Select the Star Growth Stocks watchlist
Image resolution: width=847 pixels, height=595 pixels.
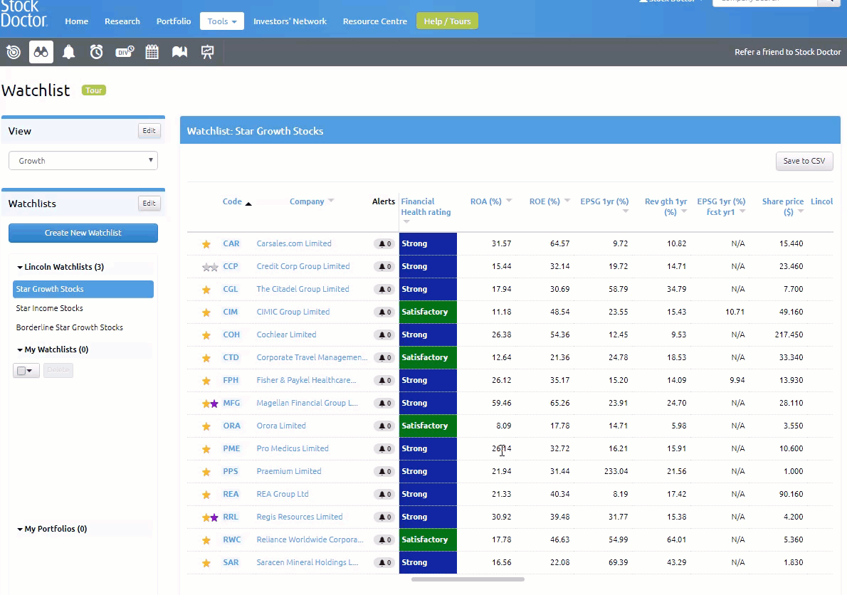coord(83,290)
